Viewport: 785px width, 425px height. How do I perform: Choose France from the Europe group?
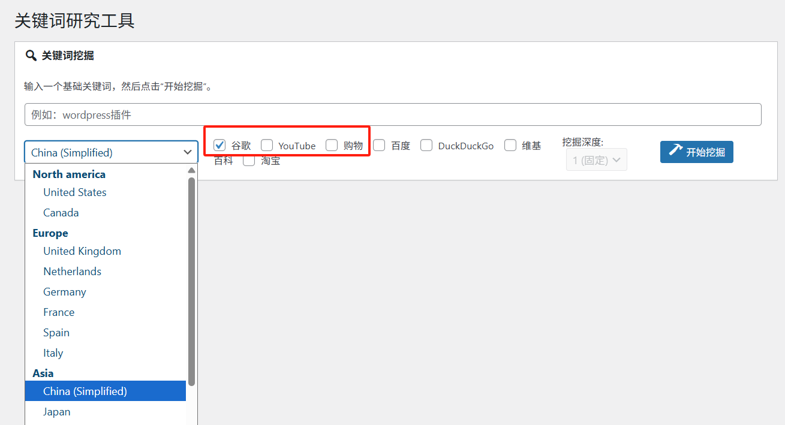point(59,312)
